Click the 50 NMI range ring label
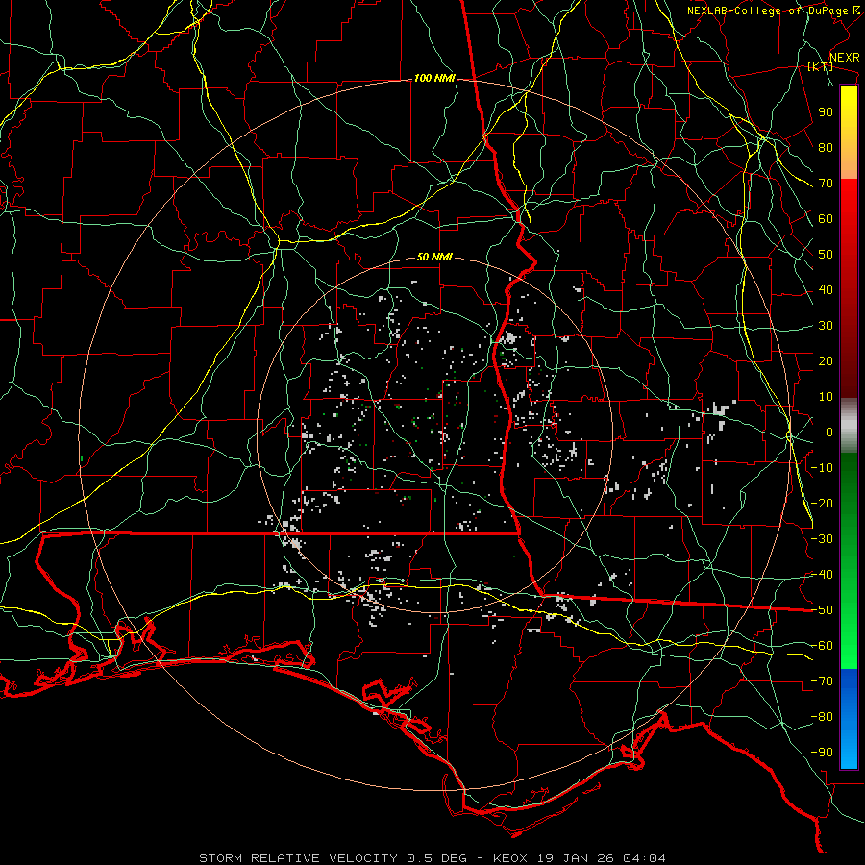865x865 pixels. pos(434,257)
